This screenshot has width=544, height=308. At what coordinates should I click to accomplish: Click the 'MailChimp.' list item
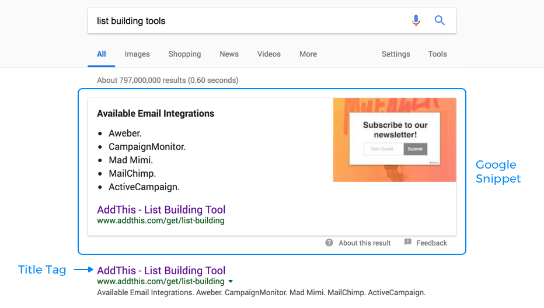pos(132,173)
